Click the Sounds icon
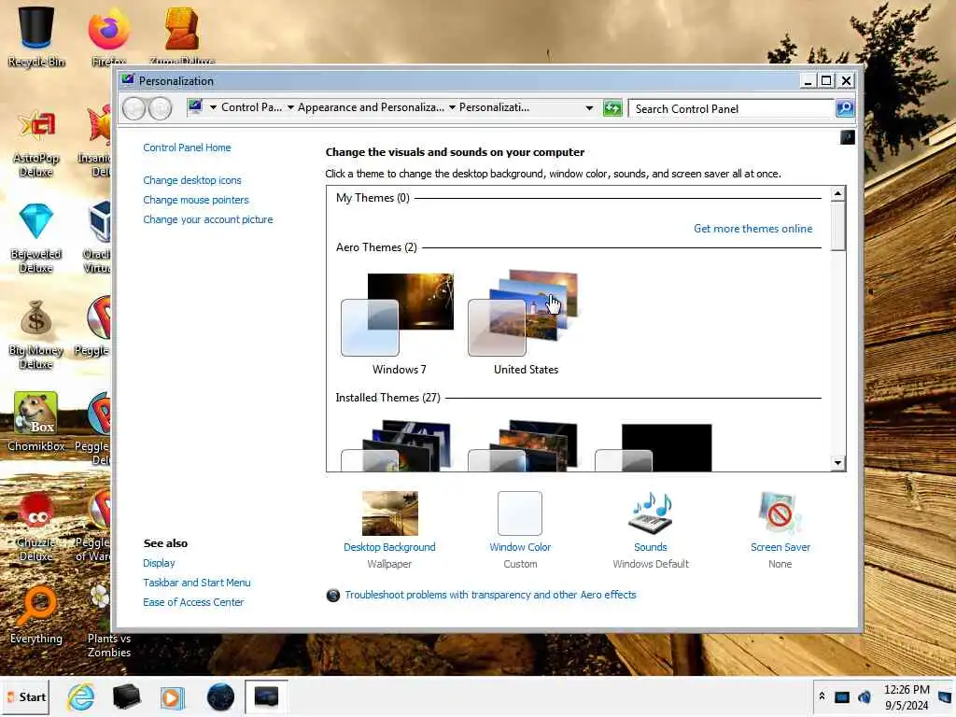The width and height of the screenshot is (956, 717). [651, 513]
